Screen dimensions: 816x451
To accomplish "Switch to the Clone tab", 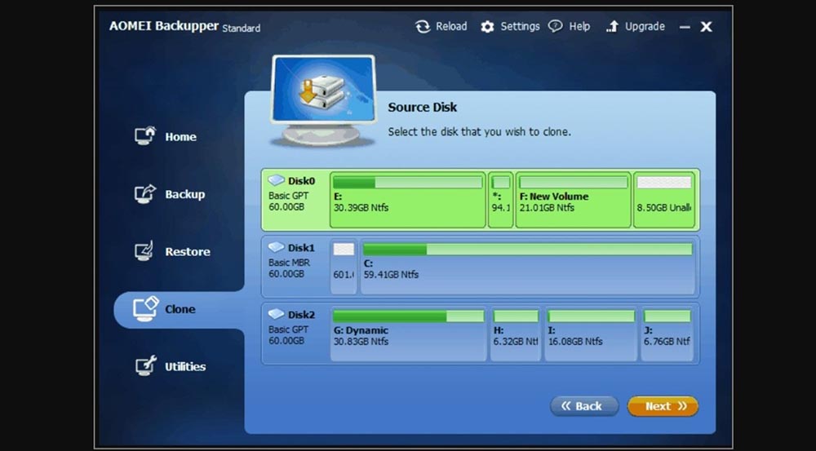I will tap(180, 309).
